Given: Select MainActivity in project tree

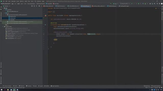Looking at the screenshot, I should [x=13, y=16].
